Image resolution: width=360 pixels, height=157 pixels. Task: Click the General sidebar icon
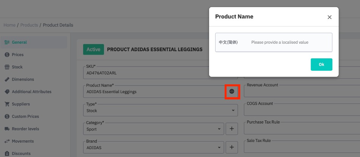(x=7, y=42)
